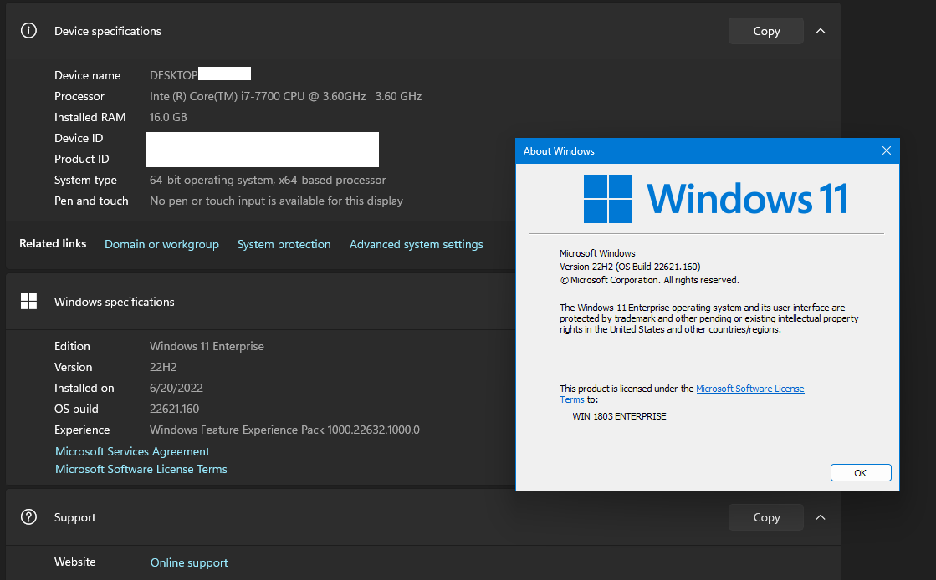Select the 16.0 GB installed RAM value

pyautogui.click(x=168, y=117)
